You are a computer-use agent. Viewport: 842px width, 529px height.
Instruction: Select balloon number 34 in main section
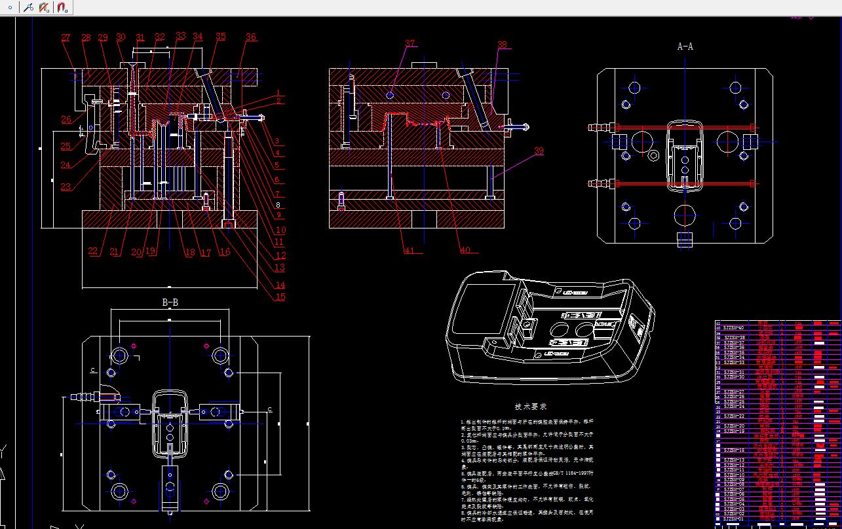(x=197, y=36)
